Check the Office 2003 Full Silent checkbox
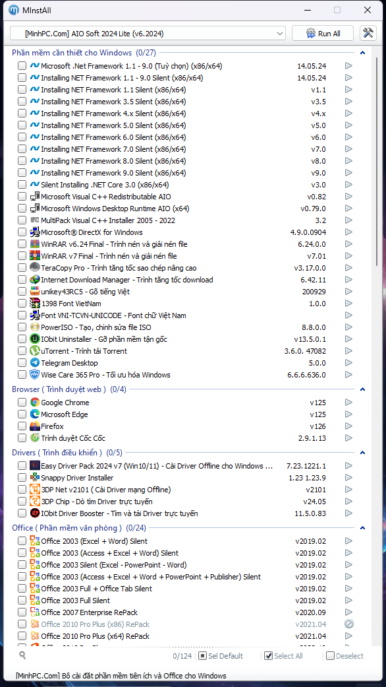This screenshot has width=386, height=687. coord(22,601)
